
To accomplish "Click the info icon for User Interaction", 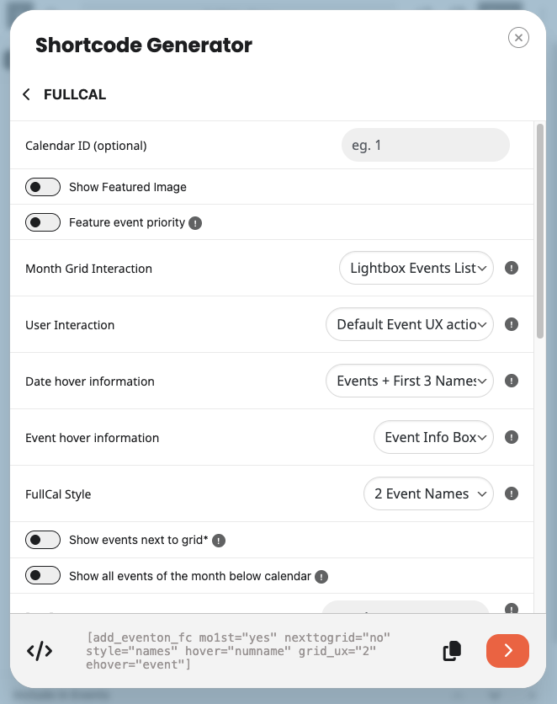I will click(512, 324).
